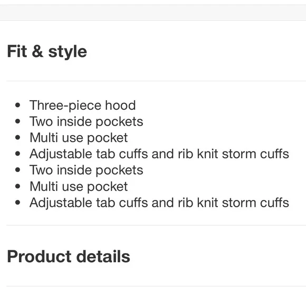This screenshot has height=306, width=306.
Task: Select first Adjustable tab cuffs line
Action: (159, 154)
